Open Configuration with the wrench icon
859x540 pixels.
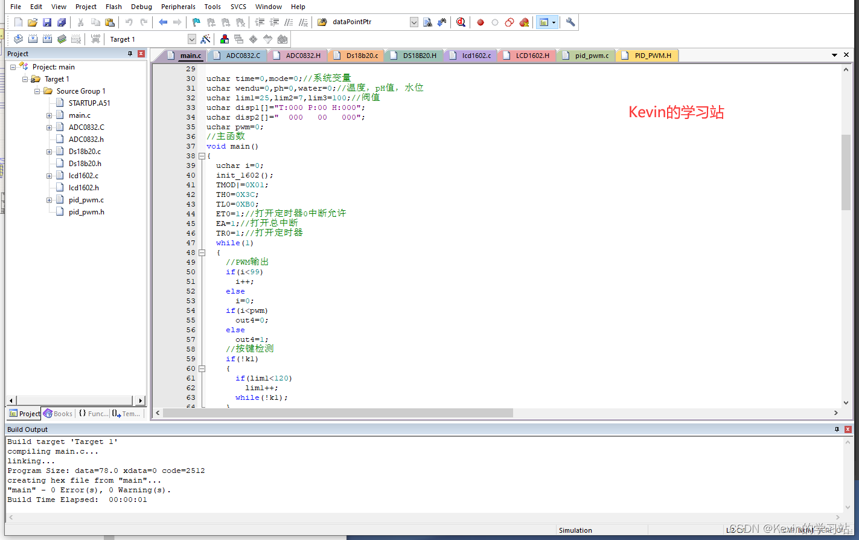570,22
